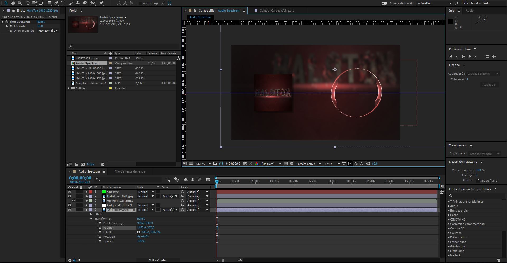Click Réinit. link for Flou gaussien effect
The image size is (507, 263).
[41, 22]
